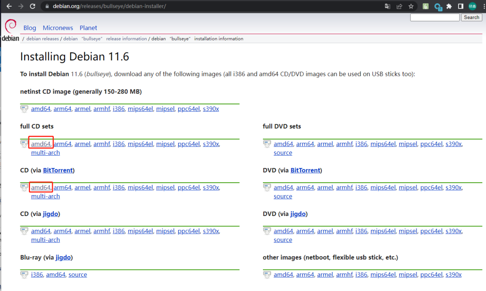Click the site search text field
Image resolution: width=486 pixels, height=291 pixels.
point(434,18)
